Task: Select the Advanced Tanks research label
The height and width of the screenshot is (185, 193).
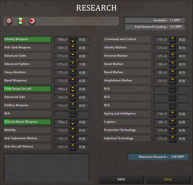Action: point(27,56)
